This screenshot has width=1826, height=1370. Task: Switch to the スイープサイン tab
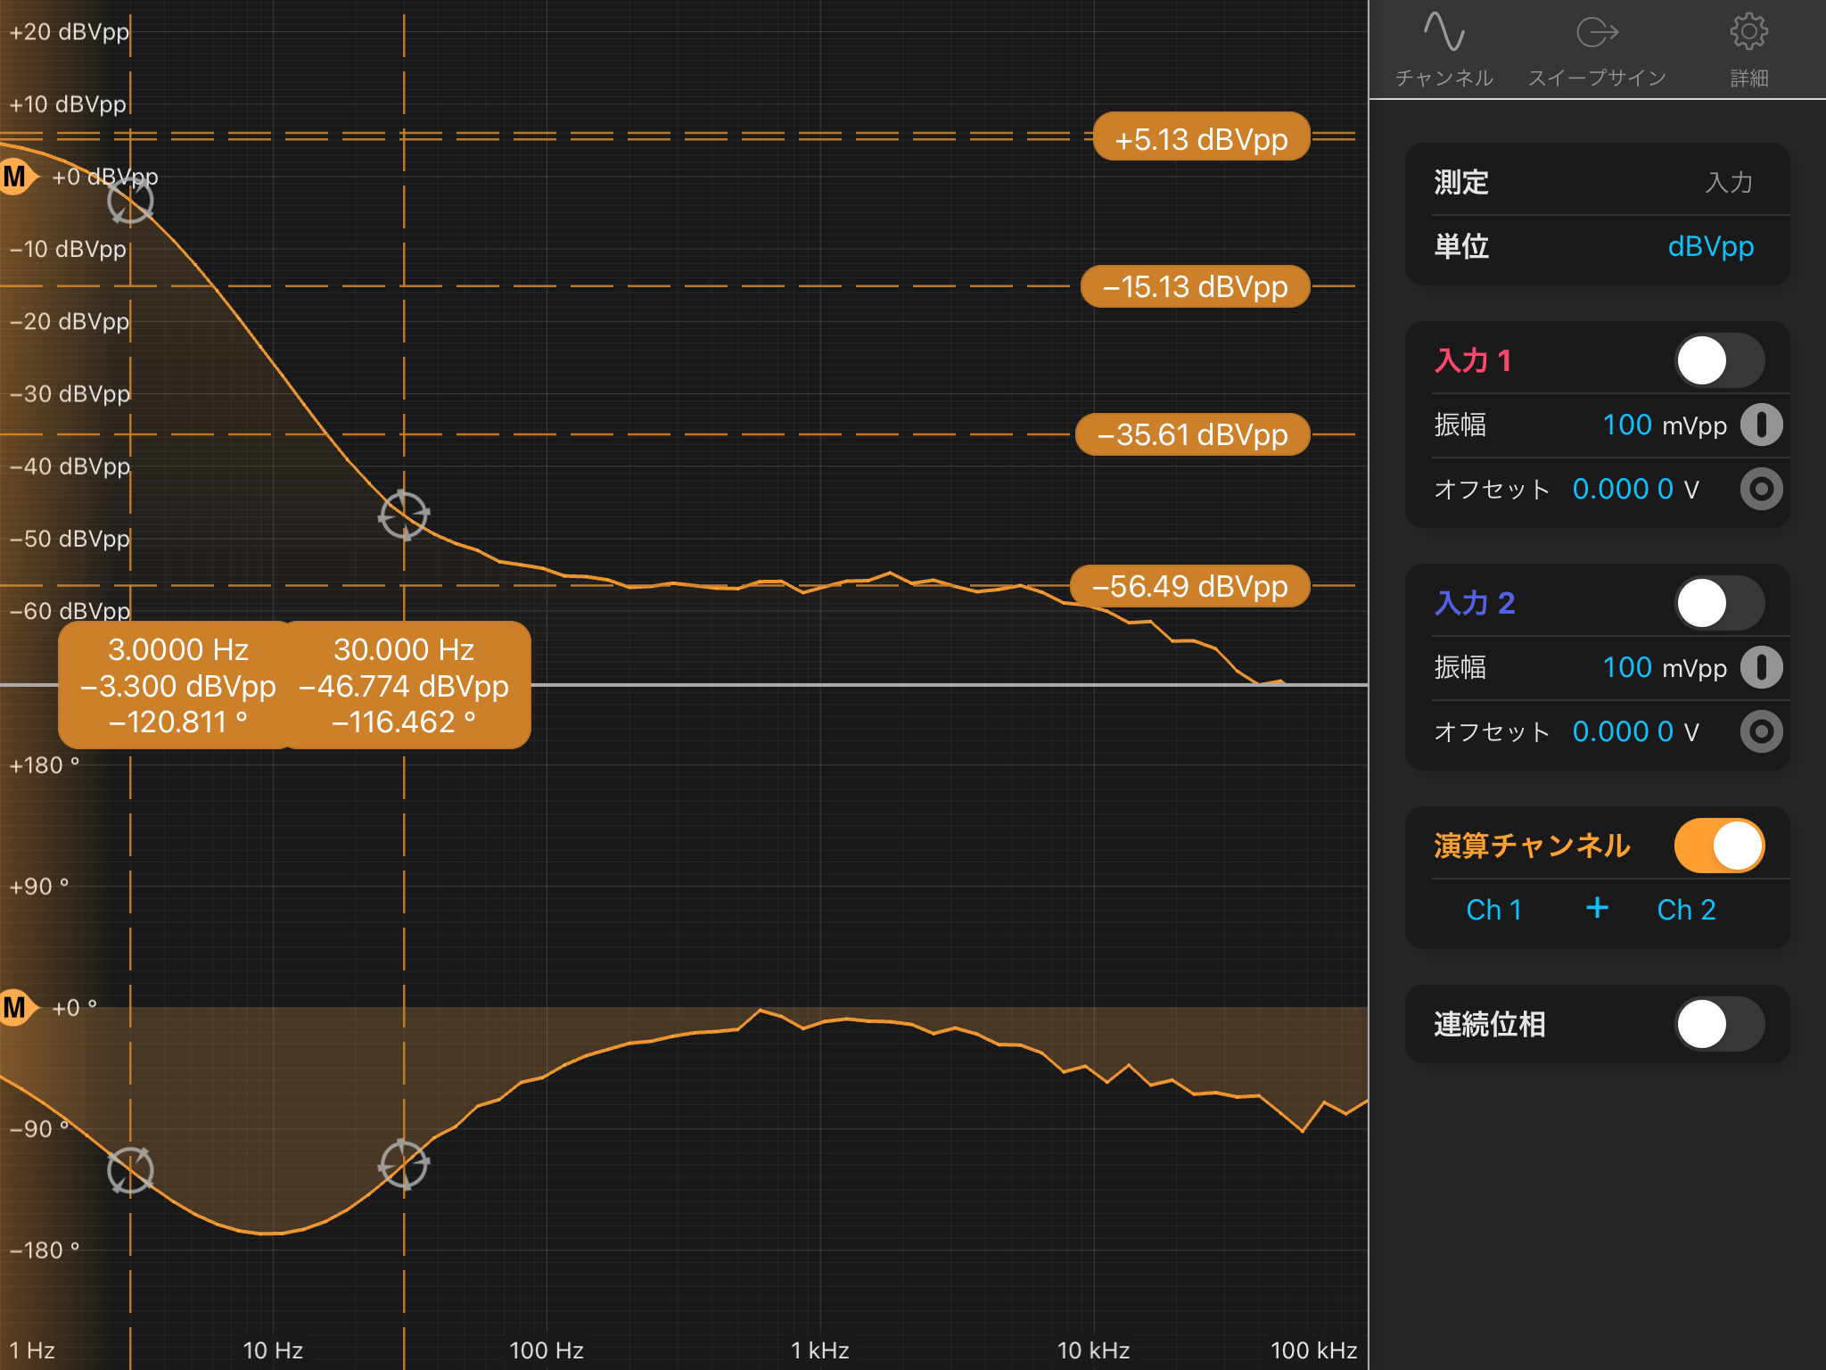point(1597,50)
